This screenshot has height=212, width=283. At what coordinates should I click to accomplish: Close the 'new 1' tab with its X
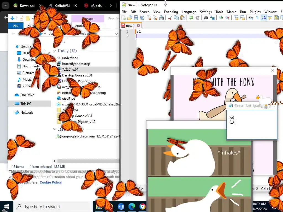[x=138, y=26]
